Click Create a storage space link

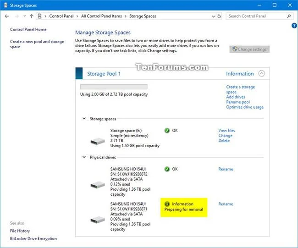tap(240, 89)
